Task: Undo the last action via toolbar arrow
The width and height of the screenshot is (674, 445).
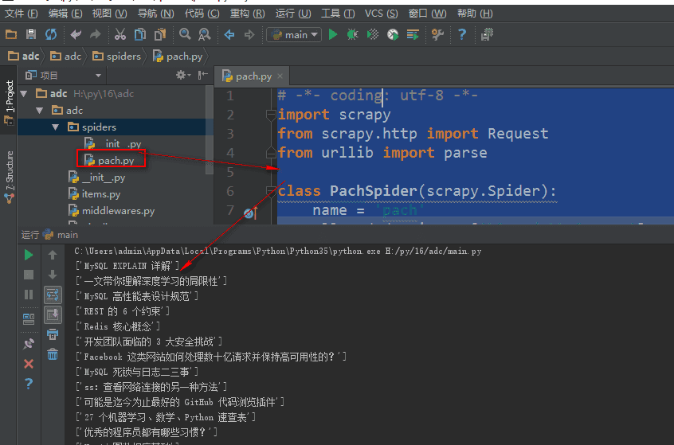Action: pyautogui.click(x=76, y=34)
